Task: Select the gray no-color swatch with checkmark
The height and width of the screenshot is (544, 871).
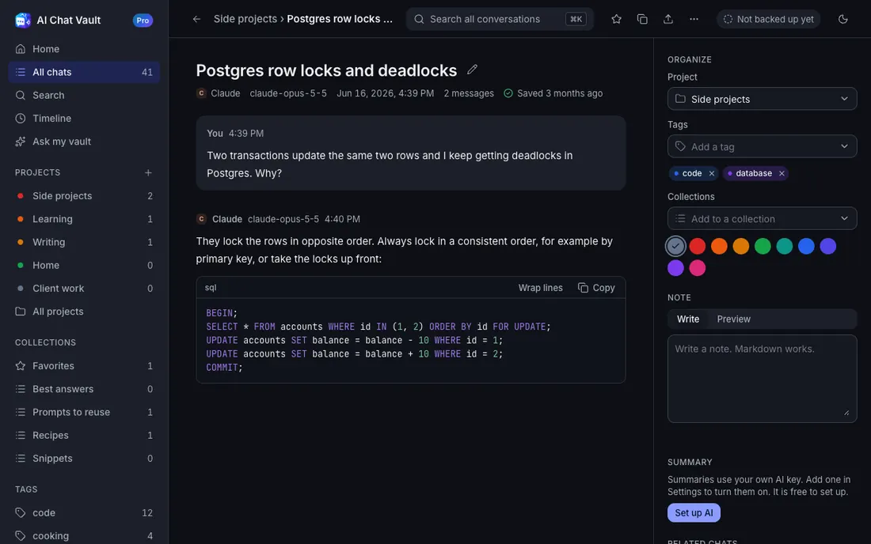Action: click(675, 246)
